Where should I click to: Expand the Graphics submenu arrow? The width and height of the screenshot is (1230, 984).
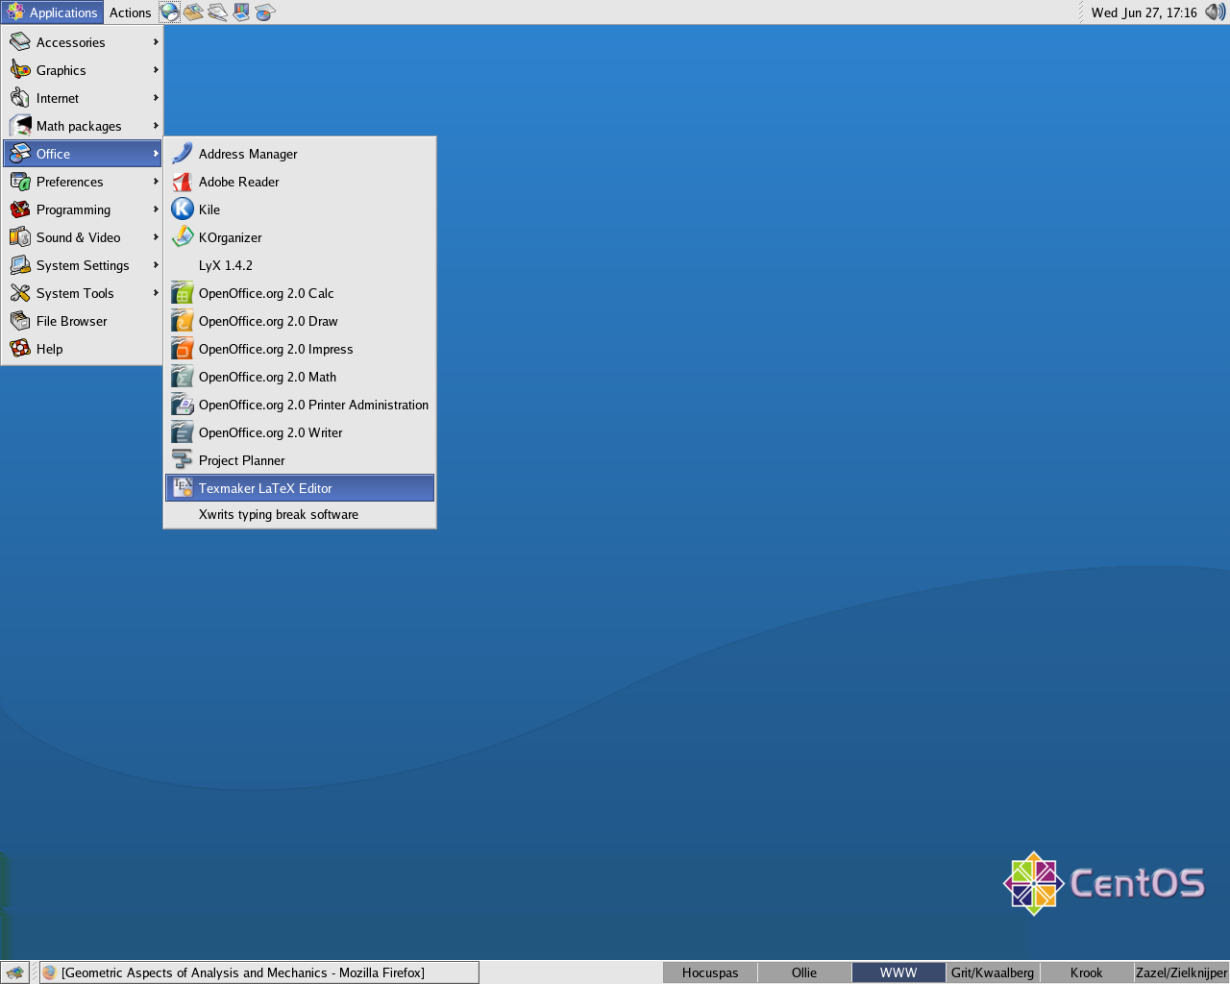156,70
